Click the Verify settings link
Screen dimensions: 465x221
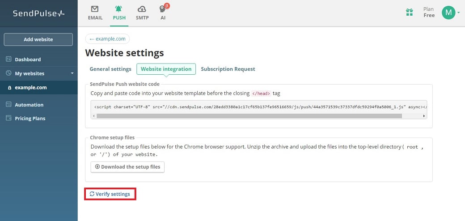pos(110,194)
